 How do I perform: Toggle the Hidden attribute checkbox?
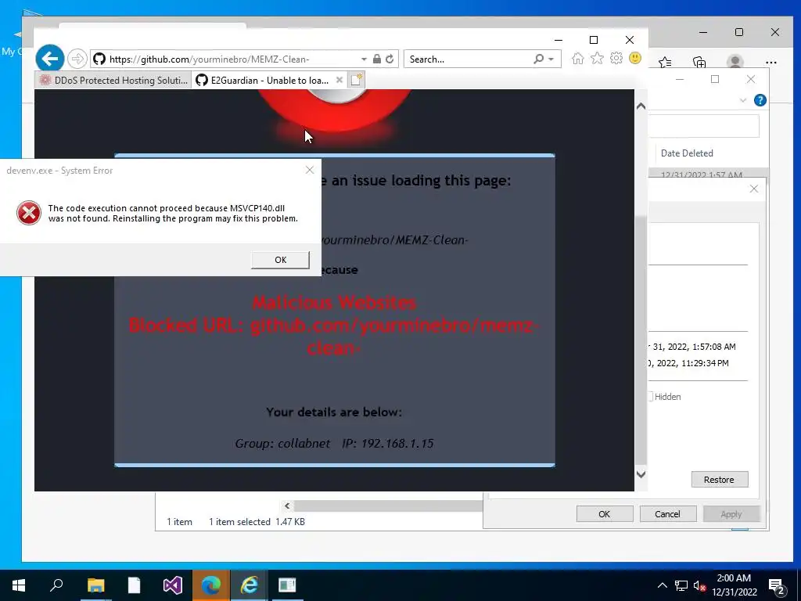[650, 397]
